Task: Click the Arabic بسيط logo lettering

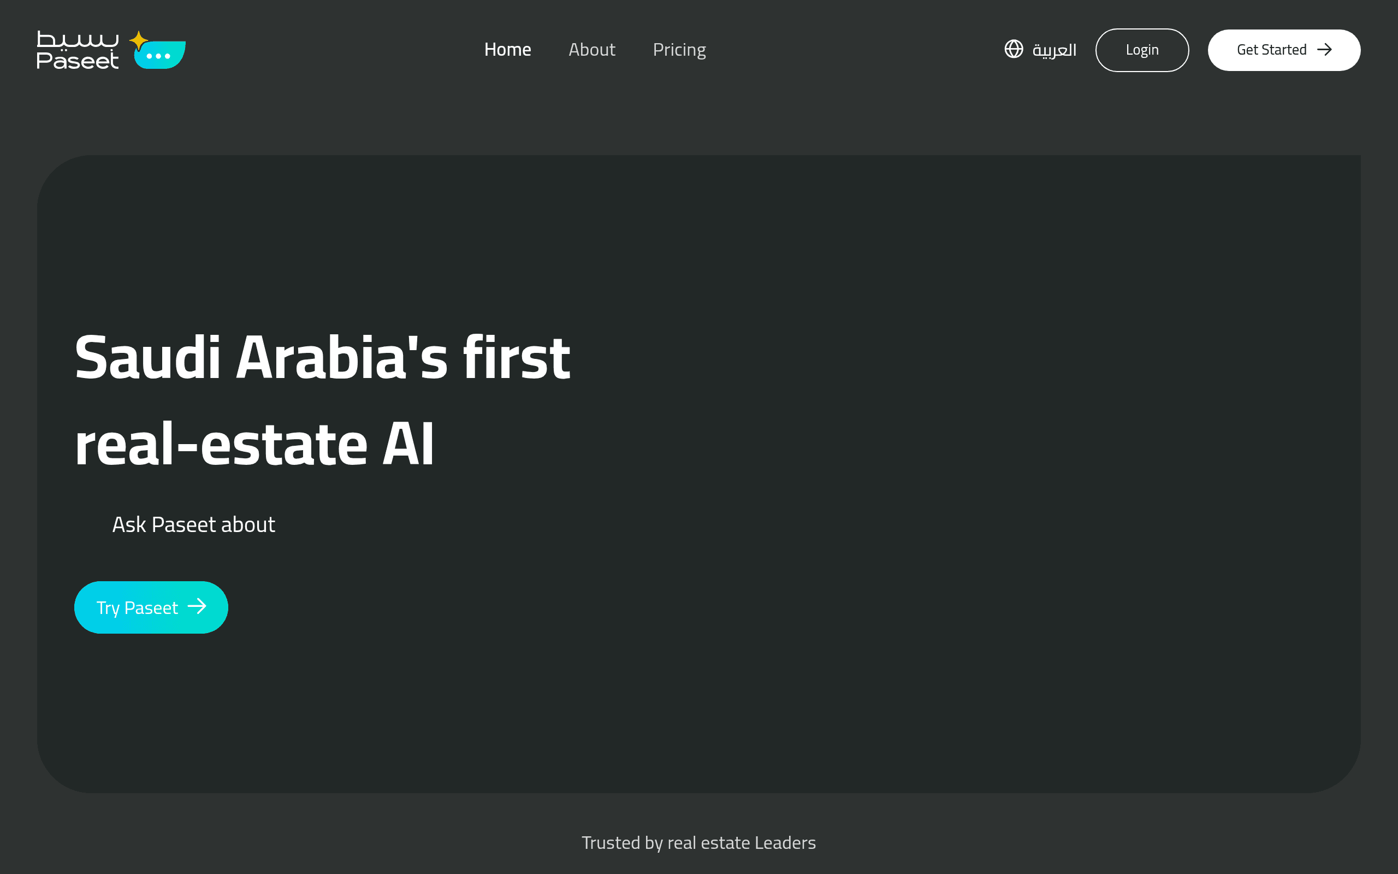Action: click(78, 39)
